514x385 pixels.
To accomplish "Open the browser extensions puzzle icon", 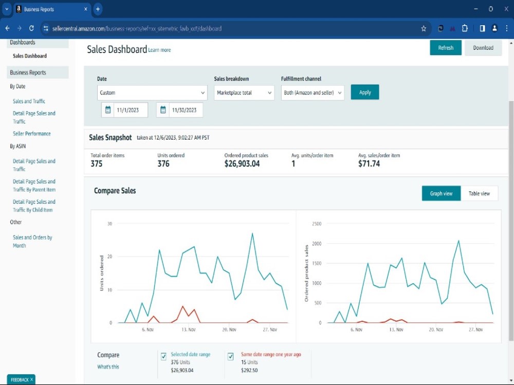I will 465,28.
